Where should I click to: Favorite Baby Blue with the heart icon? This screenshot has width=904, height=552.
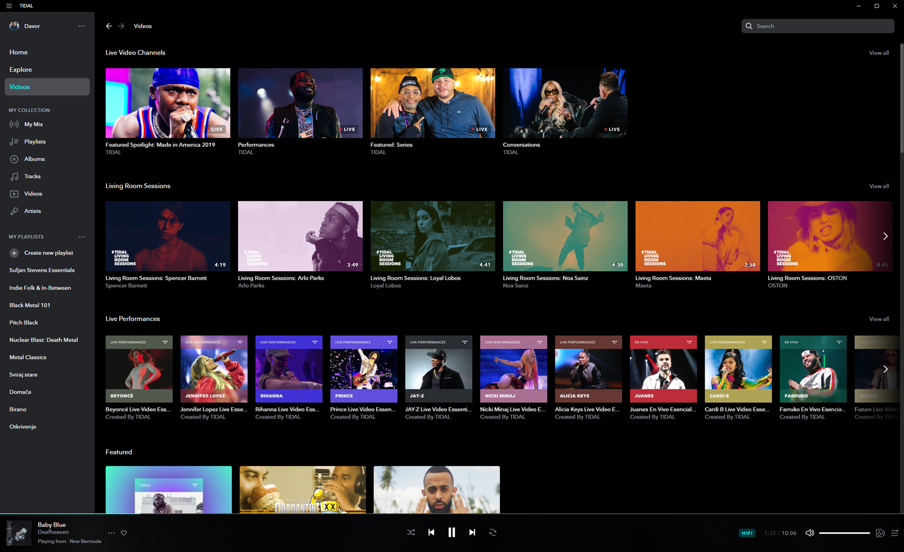pyautogui.click(x=124, y=533)
